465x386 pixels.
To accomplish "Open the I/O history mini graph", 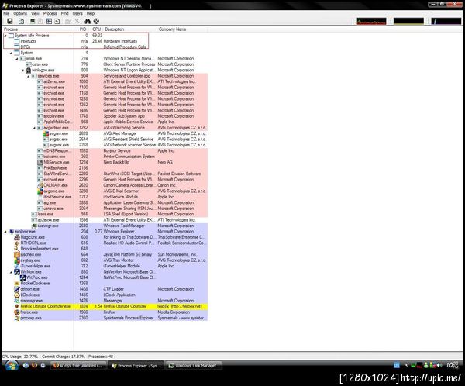I will point(446,21).
